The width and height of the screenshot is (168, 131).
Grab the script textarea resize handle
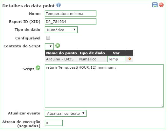[162, 106]
